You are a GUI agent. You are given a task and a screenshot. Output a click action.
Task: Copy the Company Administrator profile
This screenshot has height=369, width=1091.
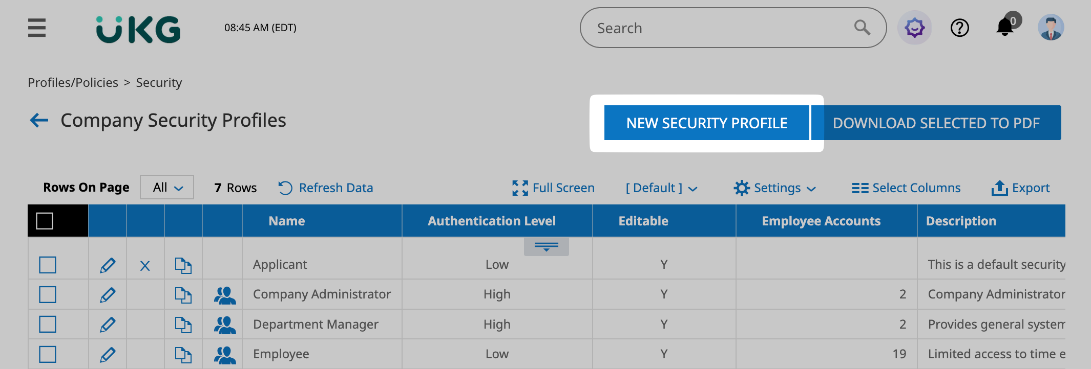click(x=183, y=295)
